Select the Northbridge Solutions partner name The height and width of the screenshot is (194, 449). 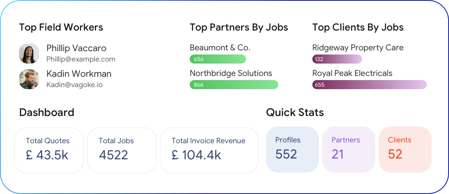(231, 73)
